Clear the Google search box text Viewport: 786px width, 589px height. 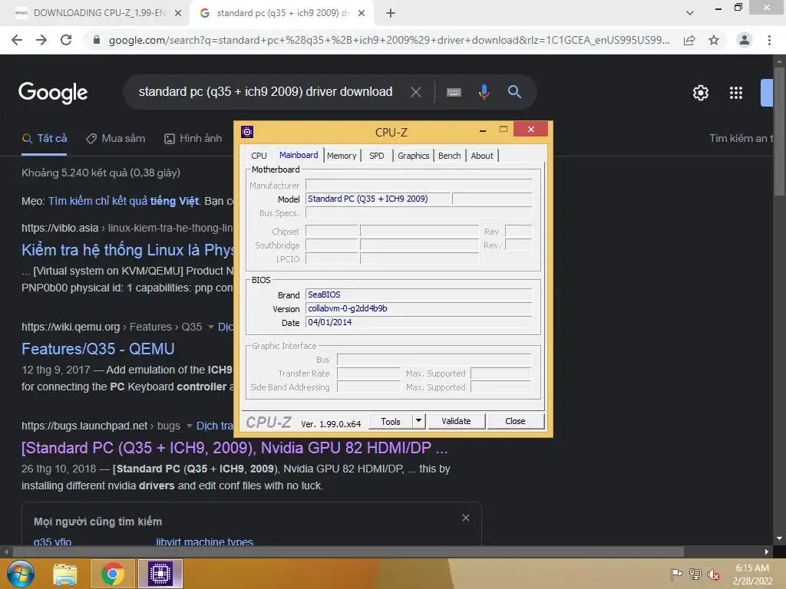(415, 92)
